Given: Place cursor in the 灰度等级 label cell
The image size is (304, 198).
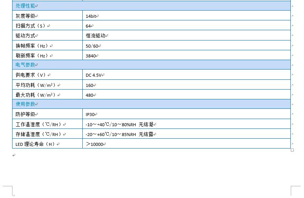Looking at the screenshot, I should [25, 16].
